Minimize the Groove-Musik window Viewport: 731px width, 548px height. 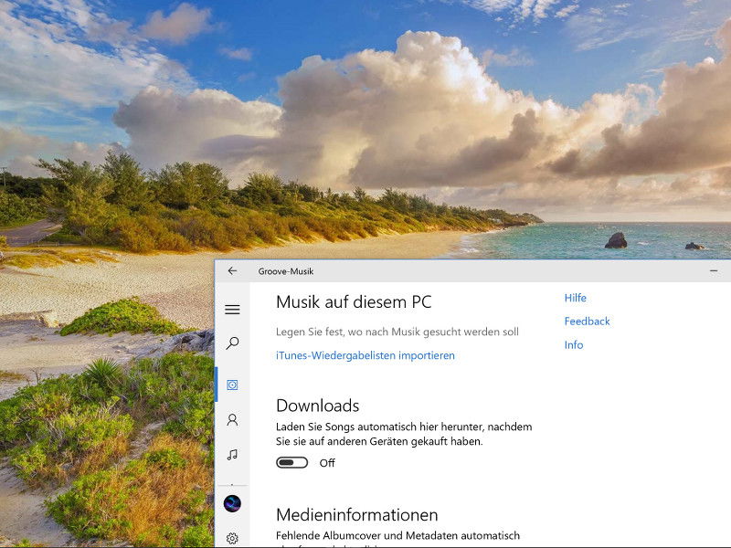pyautogui.click(x=714, y=270)
